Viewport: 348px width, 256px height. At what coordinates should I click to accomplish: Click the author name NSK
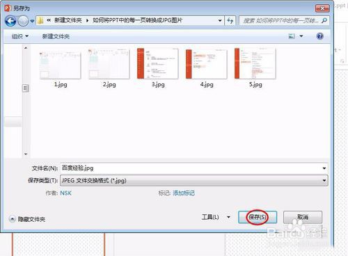(65, 193)
